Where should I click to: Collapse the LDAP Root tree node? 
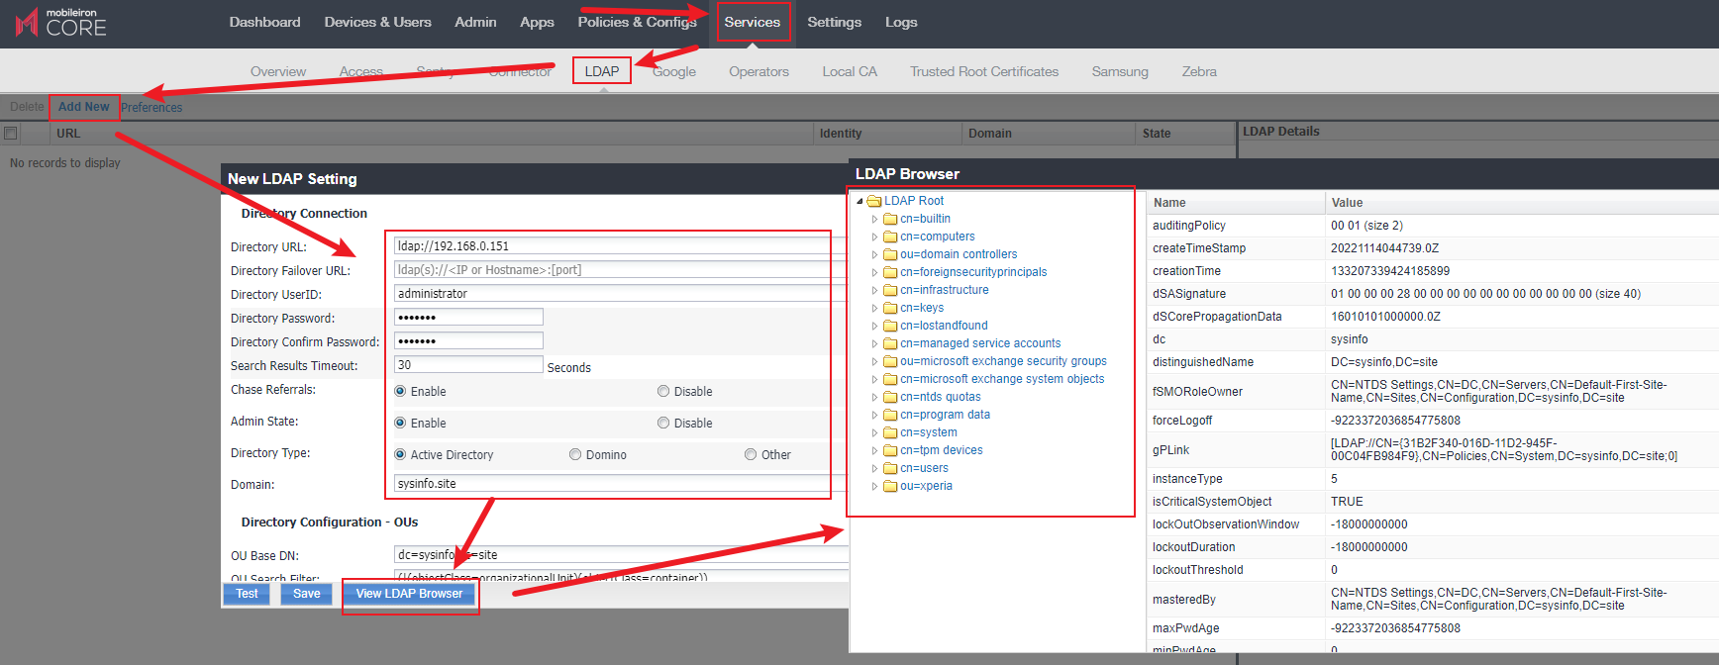[859, 201]
